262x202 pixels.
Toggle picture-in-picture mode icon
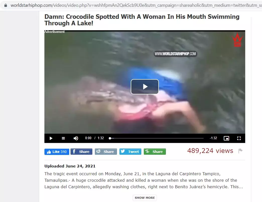point(226,138)
